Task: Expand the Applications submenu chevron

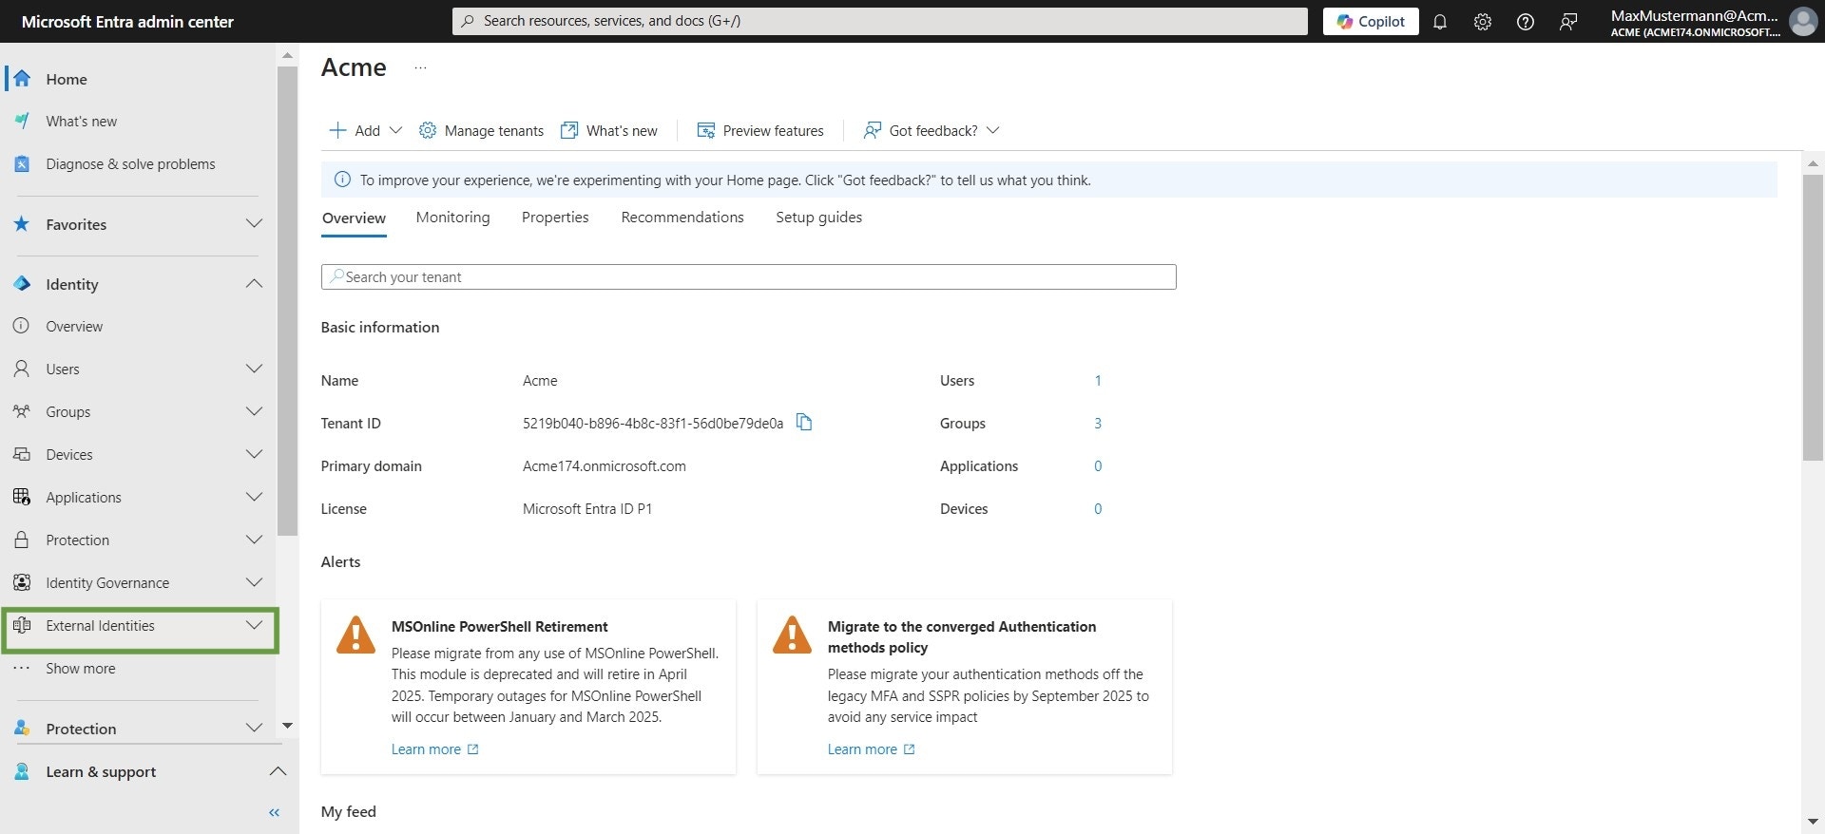Action: click(x=254, y=497)
